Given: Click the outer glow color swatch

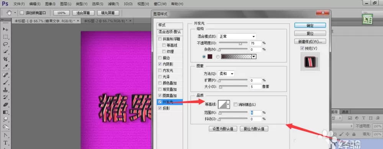Looking at the screenshot, I should [210, 57].
